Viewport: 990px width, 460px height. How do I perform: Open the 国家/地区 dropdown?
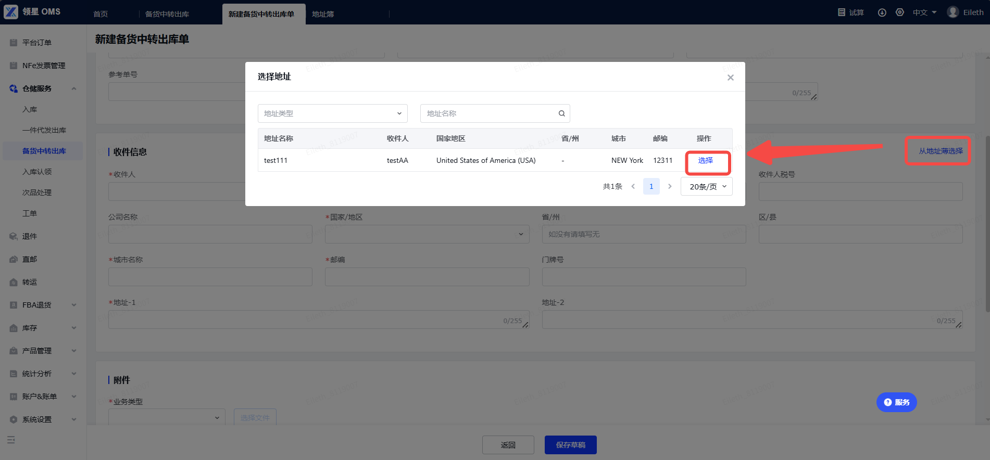[427, 234]
